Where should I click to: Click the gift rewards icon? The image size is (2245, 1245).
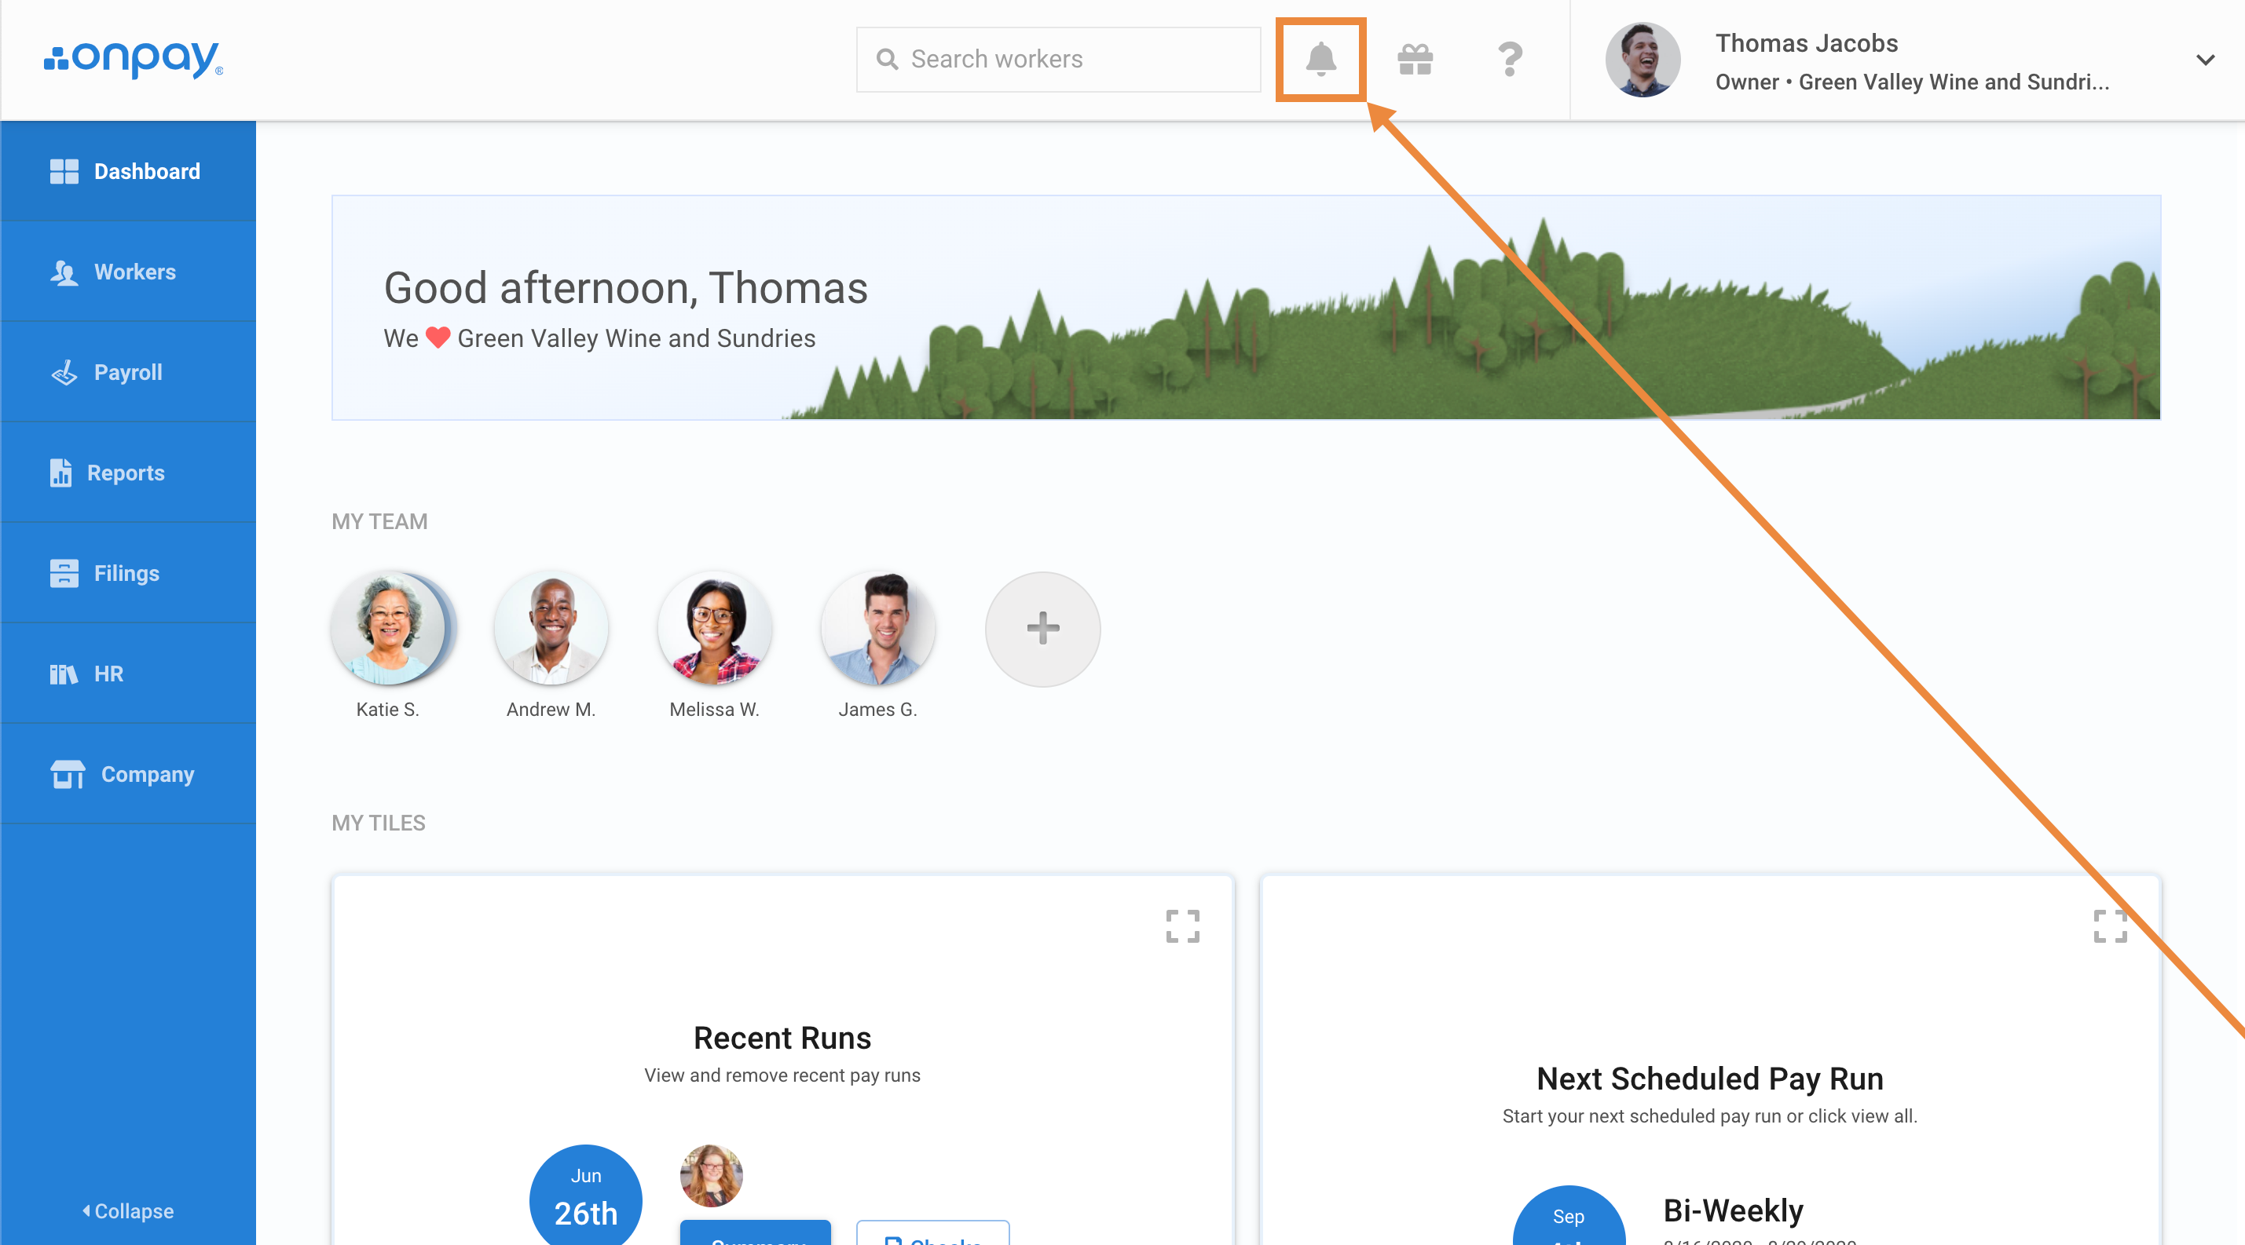coord(1415,59)
